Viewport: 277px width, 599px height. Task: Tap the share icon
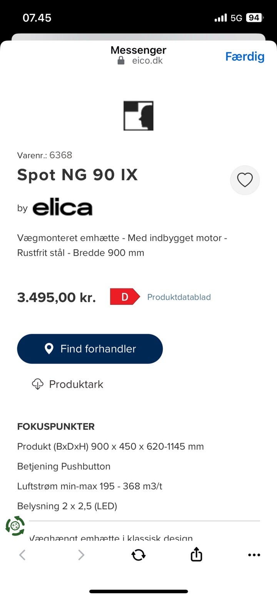point(196,554)
